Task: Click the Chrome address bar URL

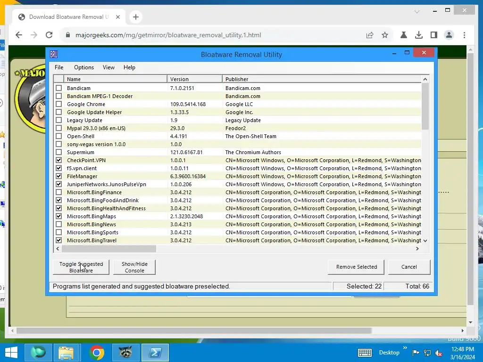Action: coord(168,35)
